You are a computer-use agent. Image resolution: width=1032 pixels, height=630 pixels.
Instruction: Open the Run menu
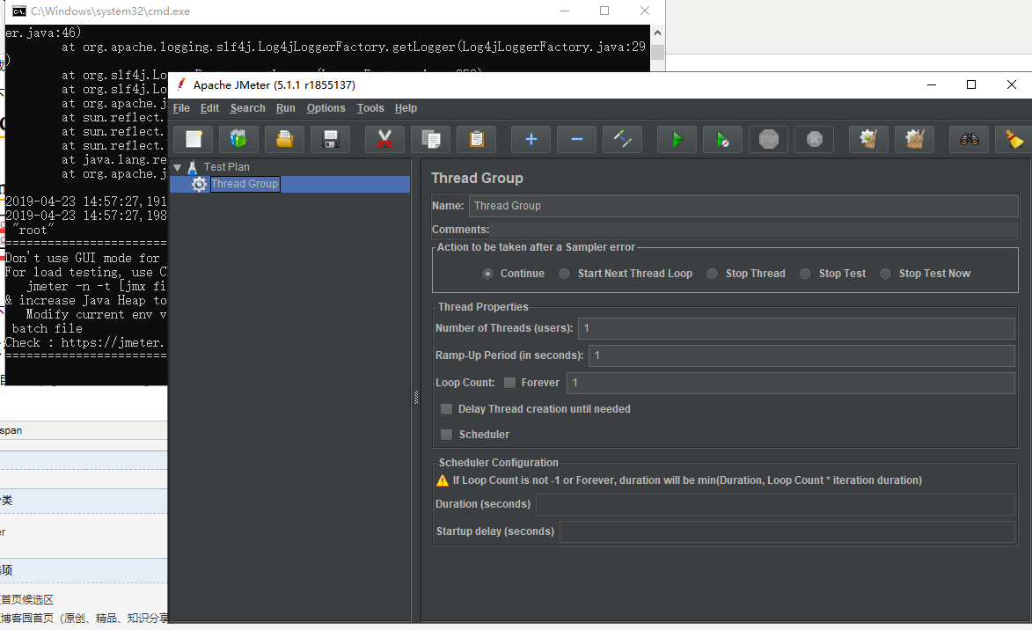(286, 108)
